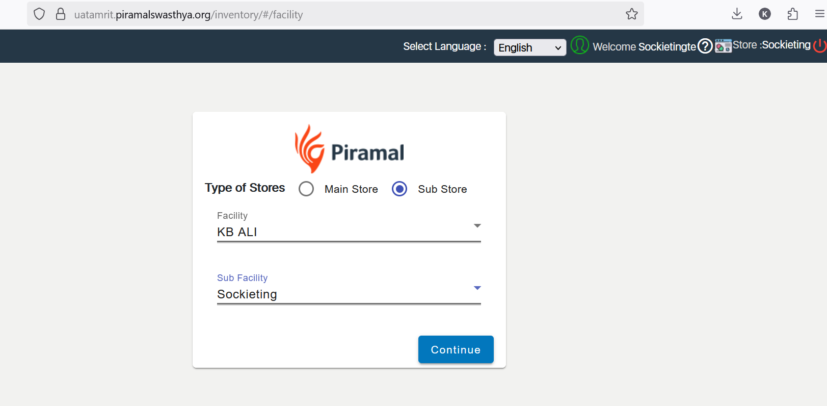Image resolution: width=827 pixels, height=406 pixels.
Task: Open the browser extensions puzzle icon
Action: tap(792, 14)
